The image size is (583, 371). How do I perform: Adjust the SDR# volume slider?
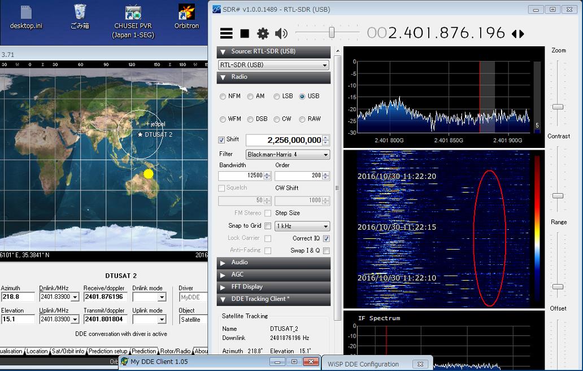331,33
